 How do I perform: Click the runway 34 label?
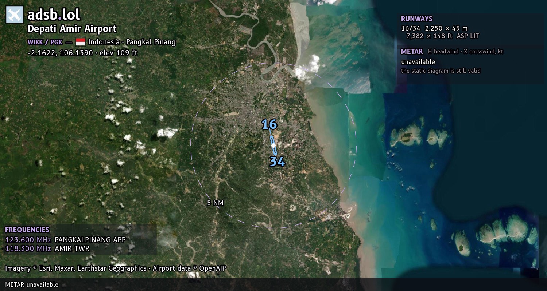click(x=277, y=162)
